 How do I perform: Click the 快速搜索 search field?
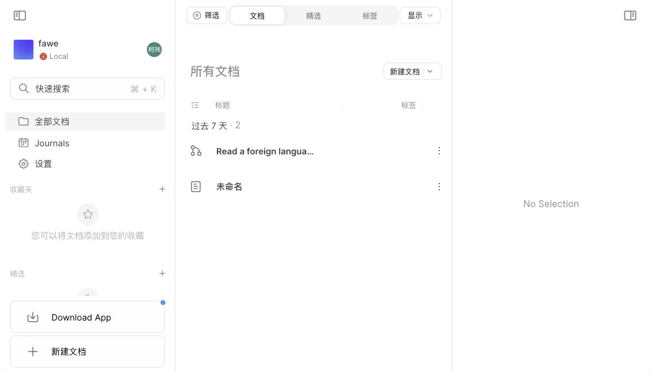pos(87,89)
